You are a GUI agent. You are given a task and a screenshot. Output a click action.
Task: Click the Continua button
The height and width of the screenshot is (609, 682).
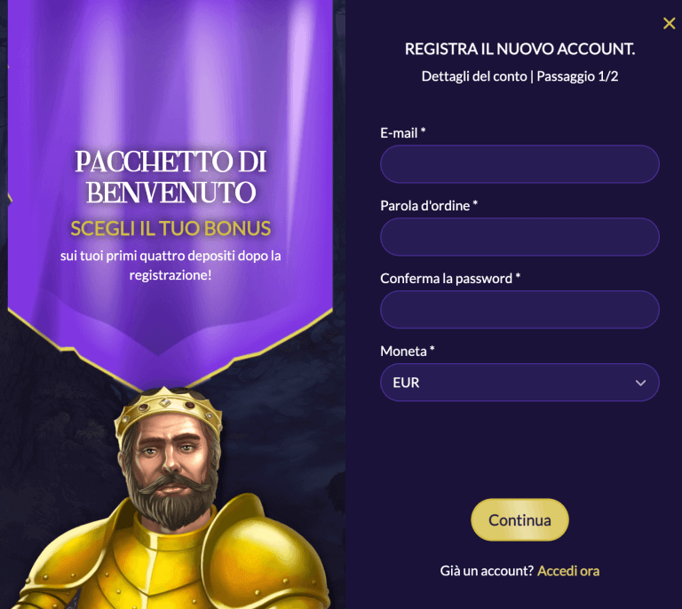coord(519,520)
